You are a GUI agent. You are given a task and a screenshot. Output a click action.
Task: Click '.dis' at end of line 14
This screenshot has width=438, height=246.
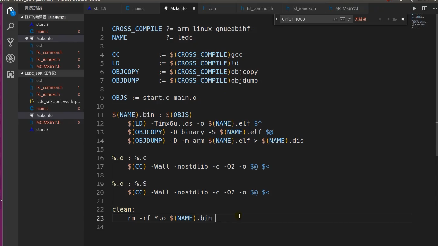(296, 141)
